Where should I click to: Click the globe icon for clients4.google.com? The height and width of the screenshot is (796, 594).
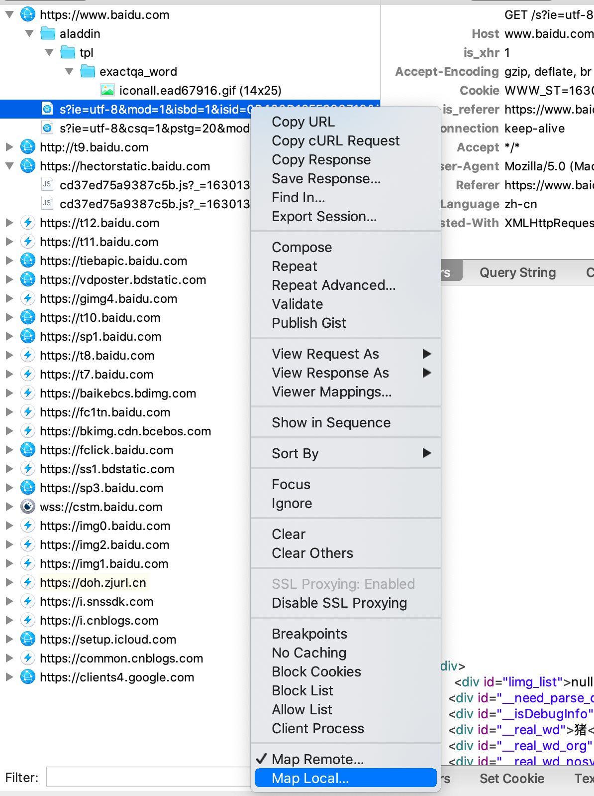tap(28, 677)
